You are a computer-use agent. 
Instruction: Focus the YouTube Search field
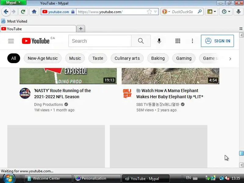click(x=100, y=41)
